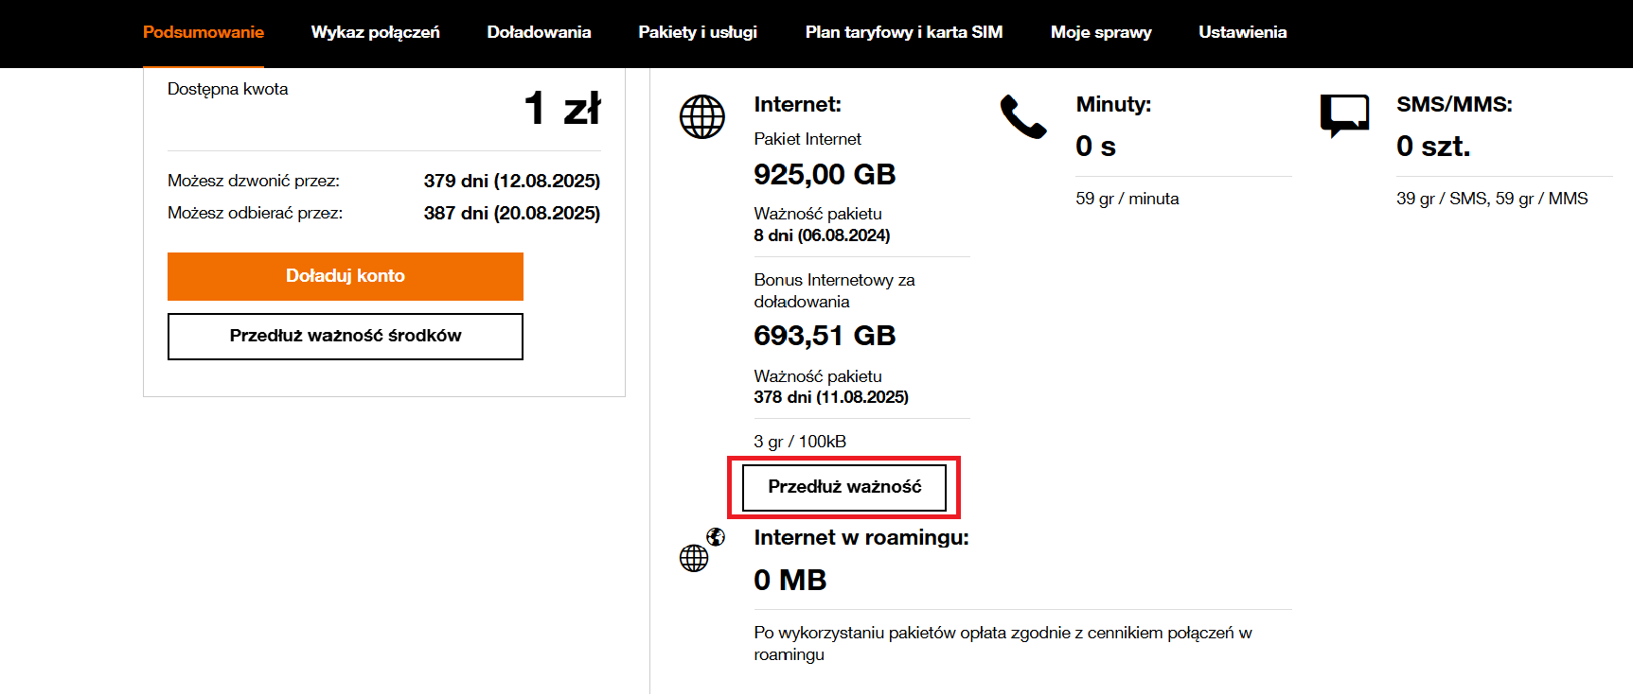Click the phone handset Minuty icon
This screenshot has height=696, width=1633.
[1023, 117]
